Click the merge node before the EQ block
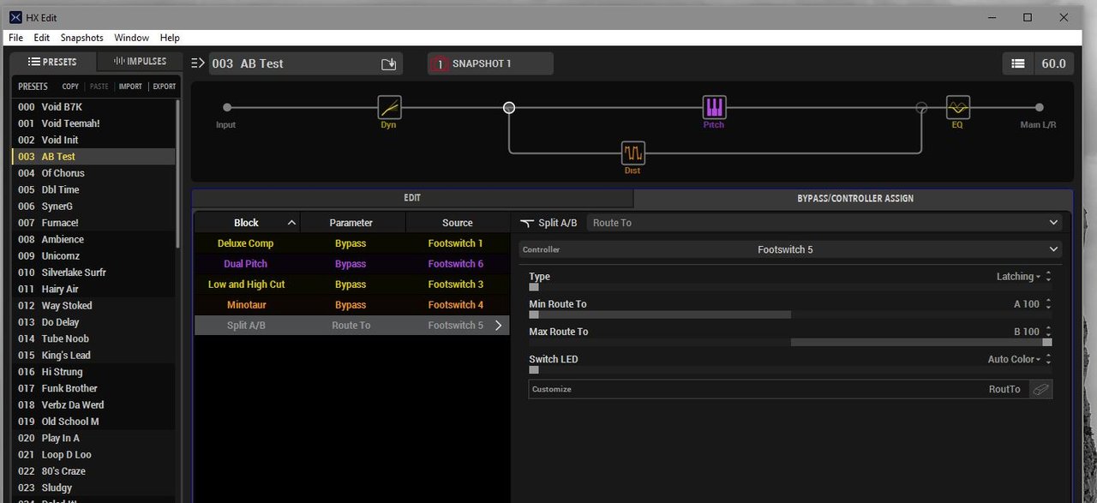 921,107
